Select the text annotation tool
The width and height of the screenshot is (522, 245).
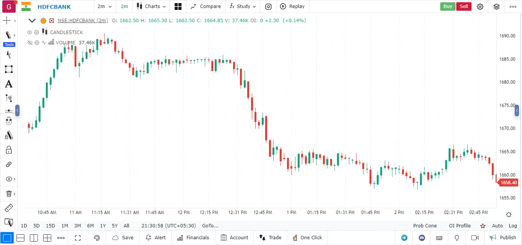pos(8,84)
